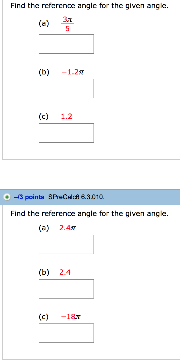Screen dimensions: 180x360
Task: Click the red 1.2 angle value
Action: 67,116
